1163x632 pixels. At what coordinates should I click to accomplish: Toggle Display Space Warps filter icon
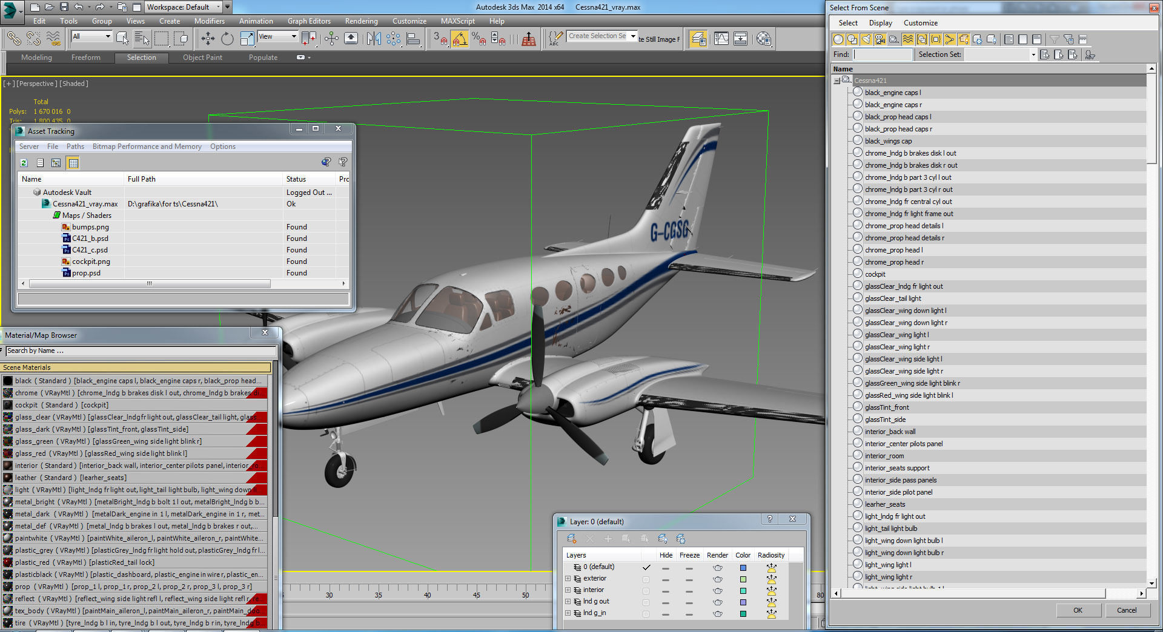tap(908, 39)
